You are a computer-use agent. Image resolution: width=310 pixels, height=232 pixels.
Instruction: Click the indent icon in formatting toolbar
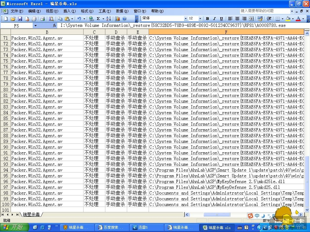coord(269,19)
